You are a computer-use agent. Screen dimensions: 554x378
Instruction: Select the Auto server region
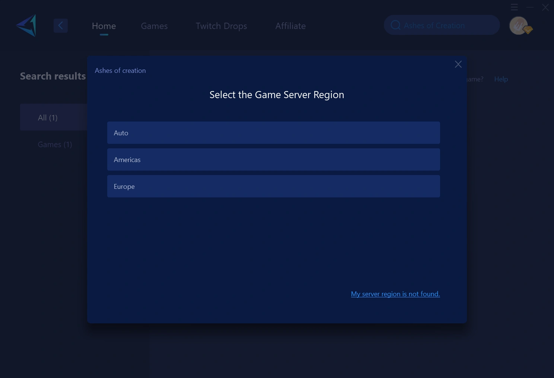point(273,133)
